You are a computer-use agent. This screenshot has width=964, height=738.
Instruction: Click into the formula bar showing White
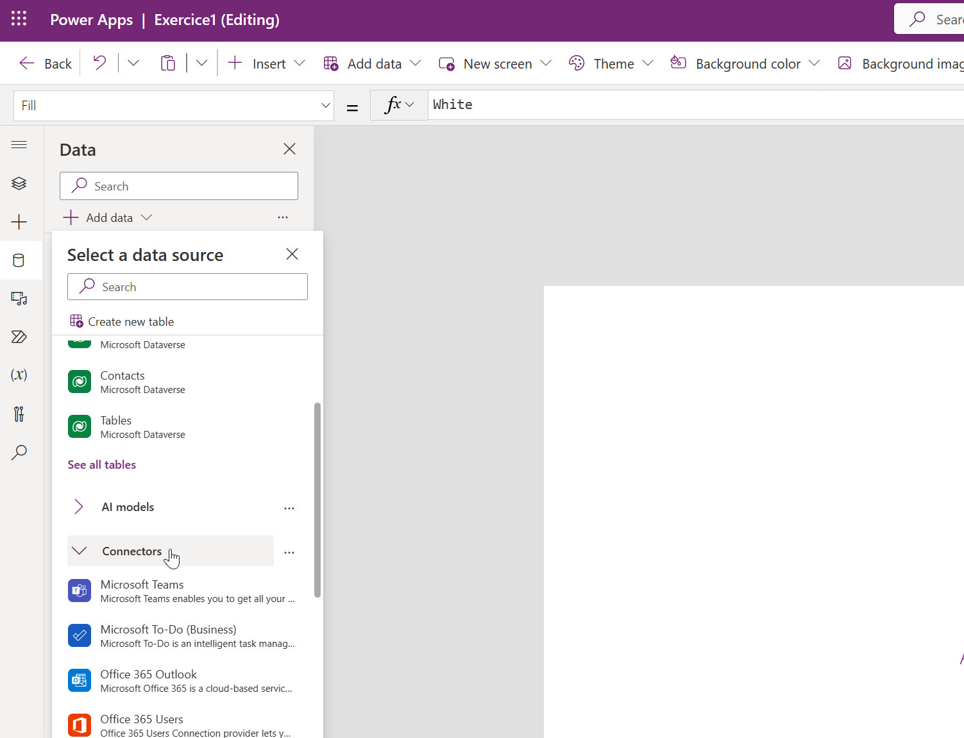[696, 105]
